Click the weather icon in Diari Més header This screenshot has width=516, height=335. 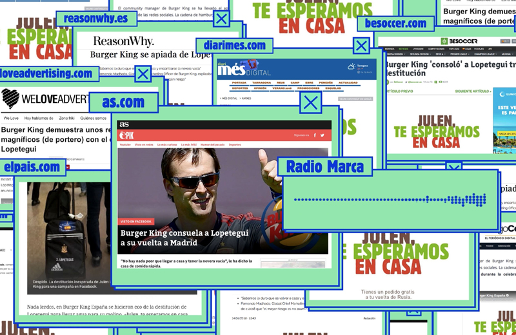pyautogui.click(x=352, y=66)
